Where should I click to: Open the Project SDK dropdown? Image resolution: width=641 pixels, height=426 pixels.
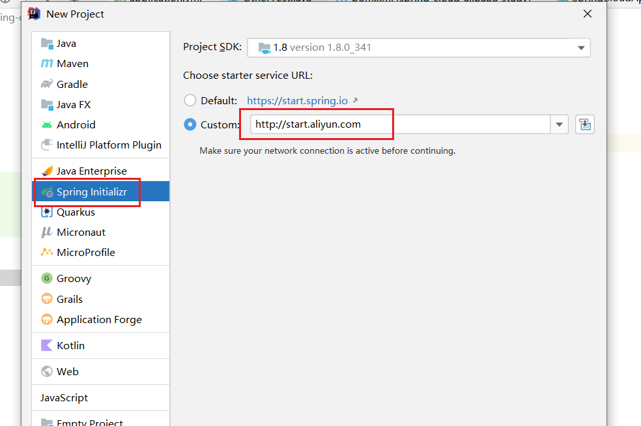point(581,48)
